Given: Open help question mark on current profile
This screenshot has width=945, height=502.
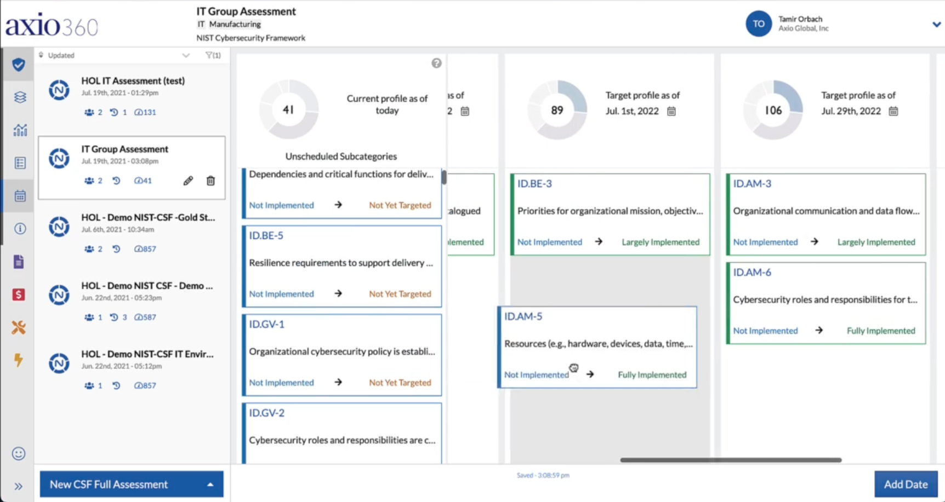Looking at the screenshot, I should pyautogui.click(x=436, y=63).
